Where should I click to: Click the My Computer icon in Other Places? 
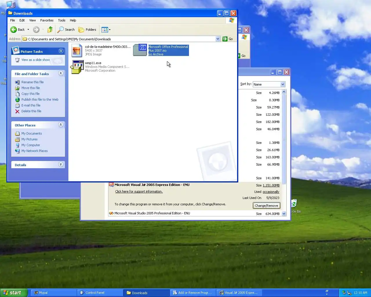pyautogui.click(x=17, y=145)
